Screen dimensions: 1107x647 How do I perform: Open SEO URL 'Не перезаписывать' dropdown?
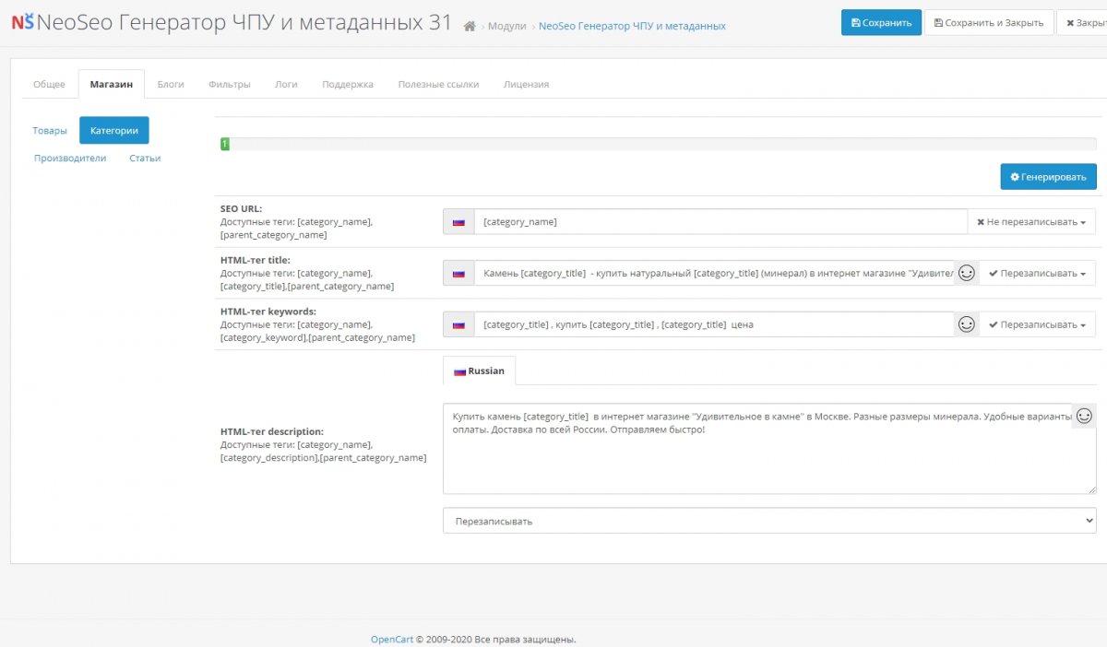pos(1031,222)
